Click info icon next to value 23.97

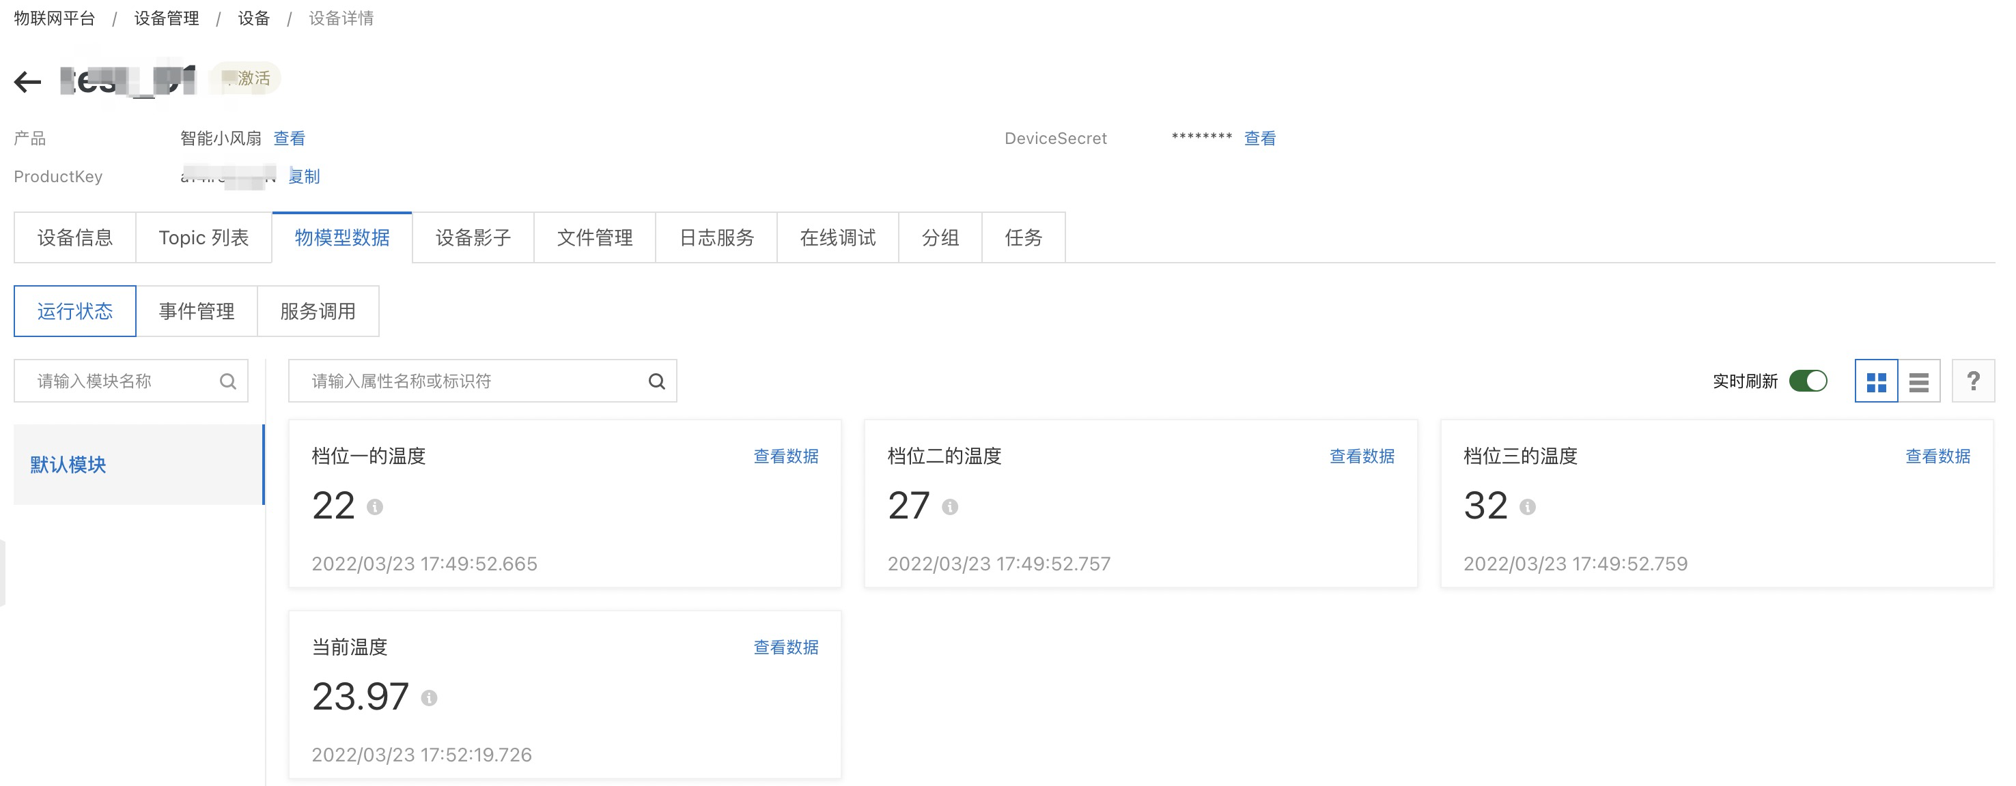tap(429, 697)
